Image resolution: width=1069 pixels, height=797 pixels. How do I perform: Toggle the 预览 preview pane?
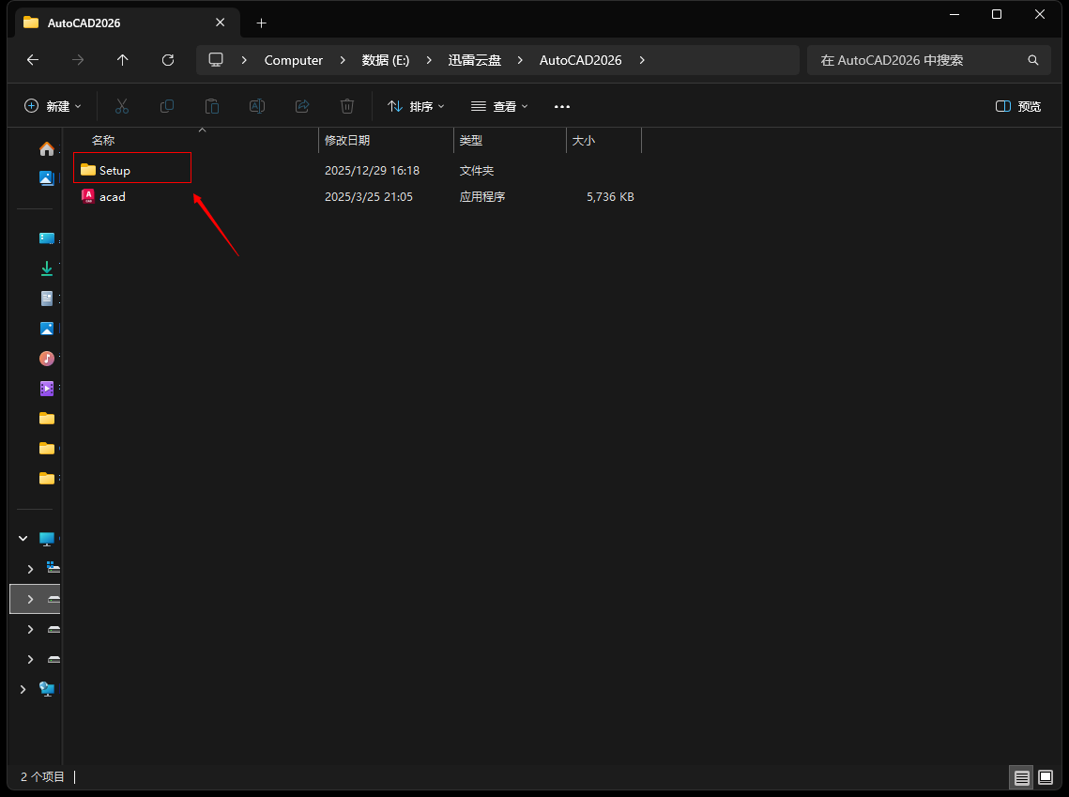pos(1018,106)
